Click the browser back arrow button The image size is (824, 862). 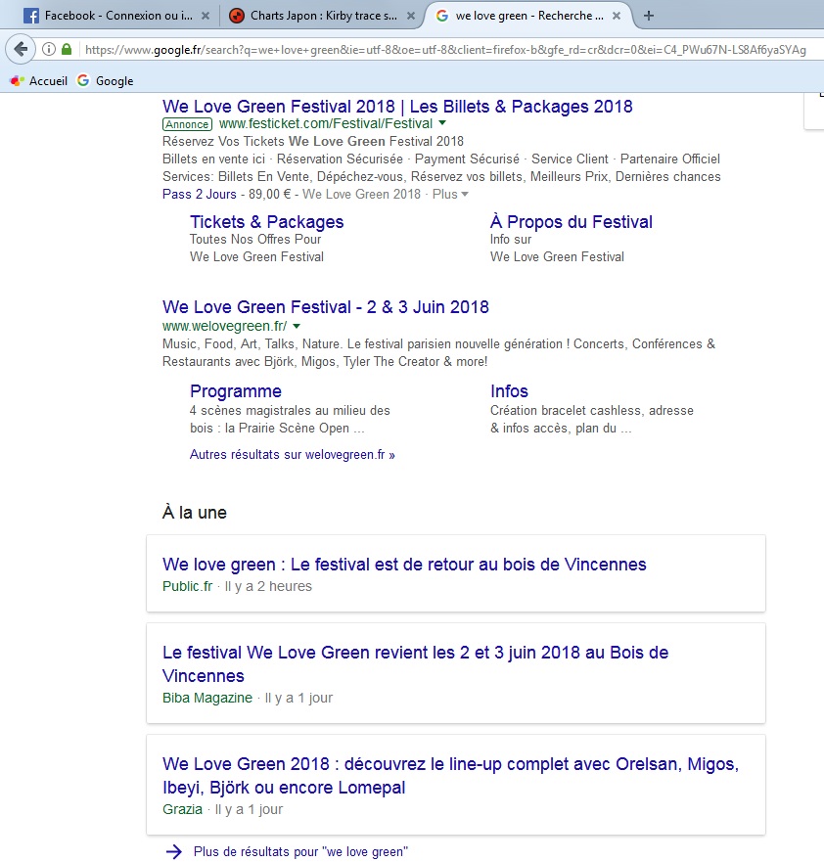21,50
